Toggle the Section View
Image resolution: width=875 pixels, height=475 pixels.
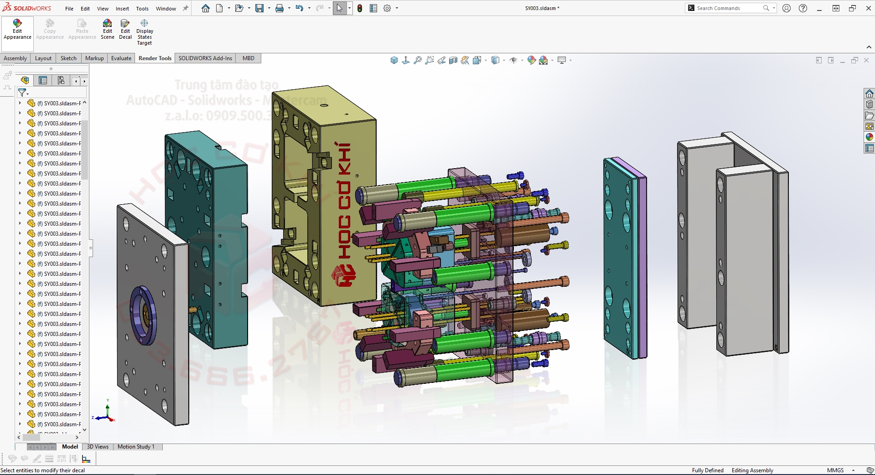pyautogui.click(x=453, y=60)
